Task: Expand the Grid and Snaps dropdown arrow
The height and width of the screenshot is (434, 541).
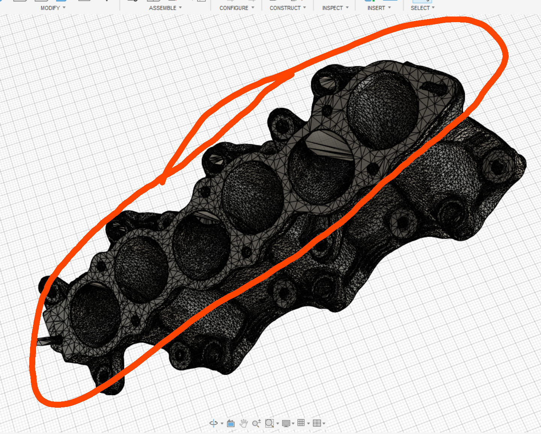Action: [308, 424]
